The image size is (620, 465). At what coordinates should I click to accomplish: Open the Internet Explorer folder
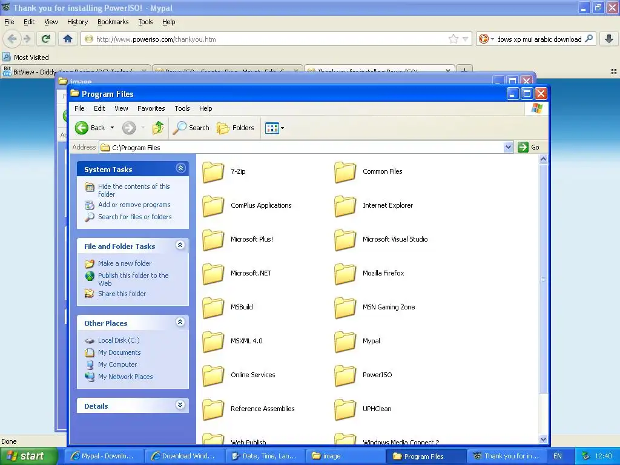pyautogui.click(x=374, y=206)
